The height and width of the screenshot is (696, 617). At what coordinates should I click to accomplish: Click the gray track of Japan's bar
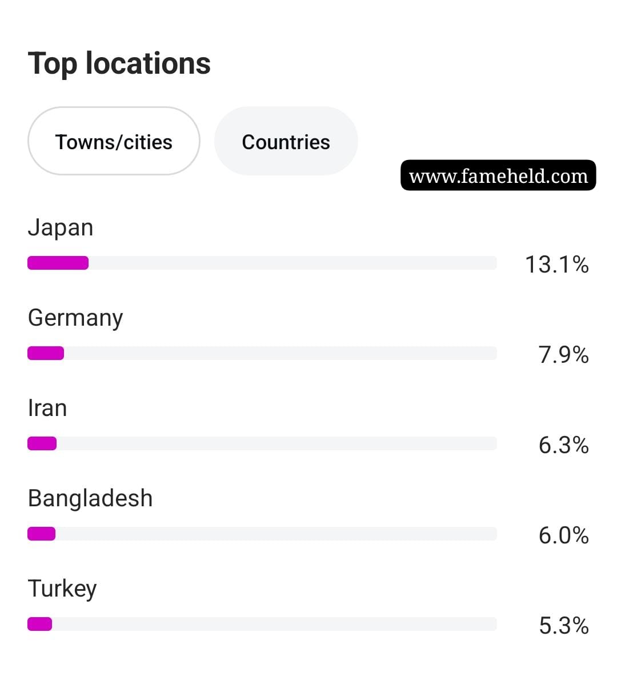pyautogui.click(x=293, y=263)
